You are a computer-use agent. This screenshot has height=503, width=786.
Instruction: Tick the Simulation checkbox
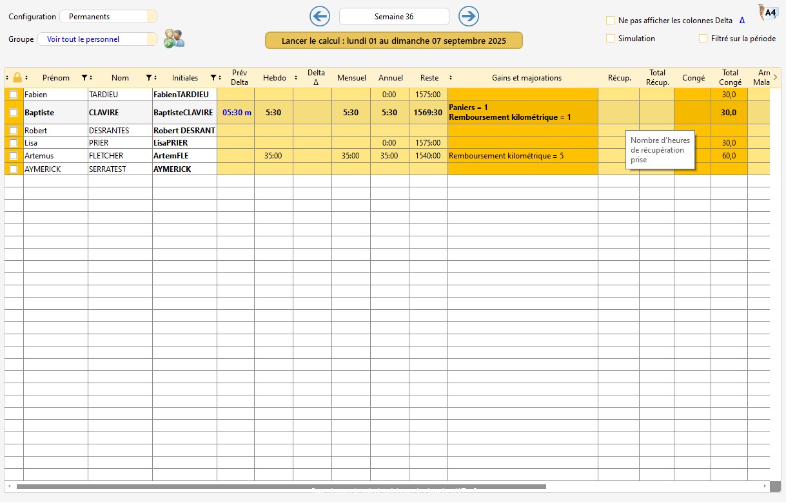pos(610,39)
